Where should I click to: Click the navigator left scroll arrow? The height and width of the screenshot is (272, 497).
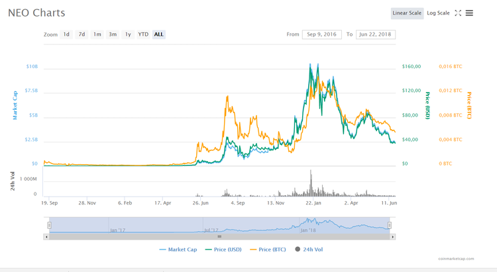pyautogui.click(x=46, y=236)
